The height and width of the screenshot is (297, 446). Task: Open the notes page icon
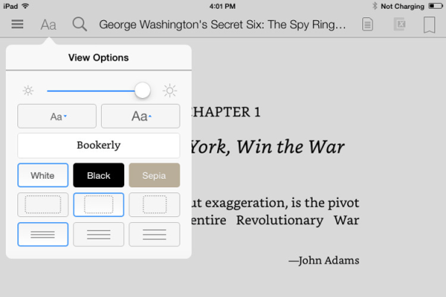pyautogui.click(x=367, y=24)
